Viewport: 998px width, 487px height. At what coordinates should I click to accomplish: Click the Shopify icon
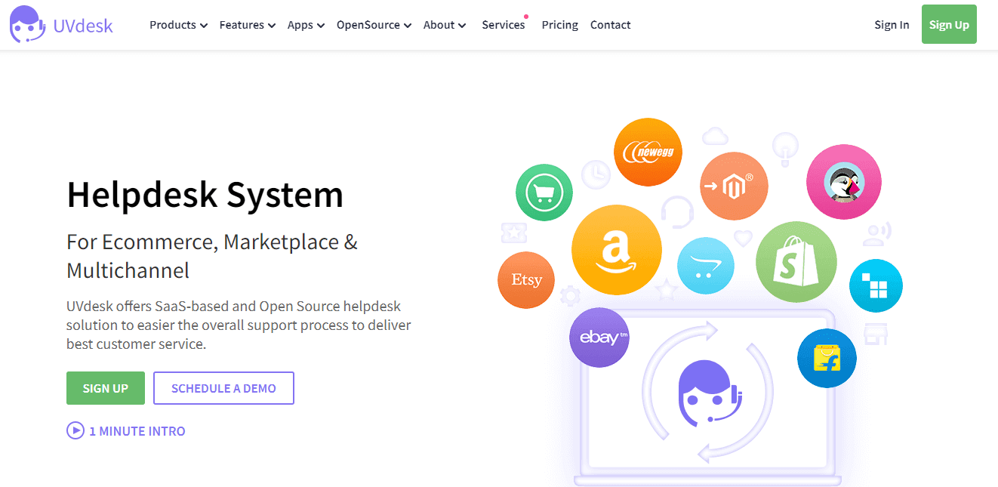(796, 261)
